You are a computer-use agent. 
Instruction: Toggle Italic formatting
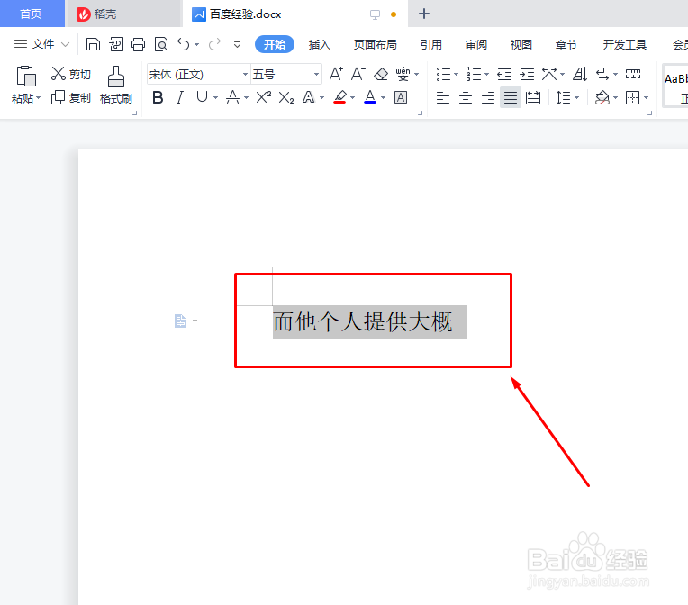tap(180, 97)
